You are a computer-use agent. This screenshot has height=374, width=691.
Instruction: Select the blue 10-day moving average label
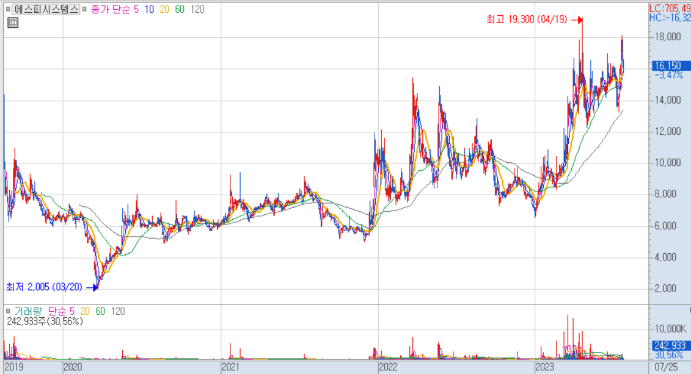(x=150, y=9)
